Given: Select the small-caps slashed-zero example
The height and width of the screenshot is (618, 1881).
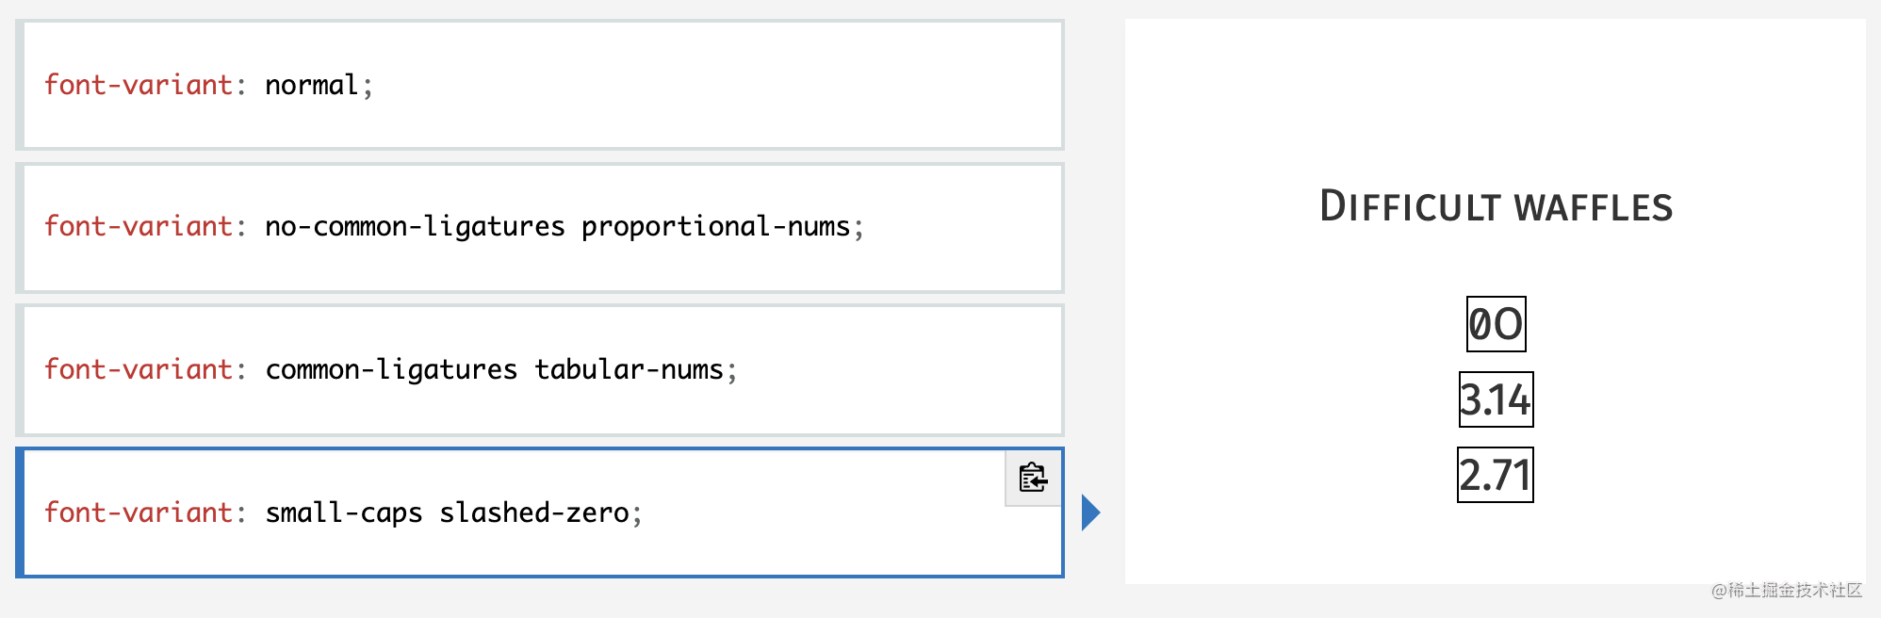Looking at the screenshot, I should coord(540,512).
